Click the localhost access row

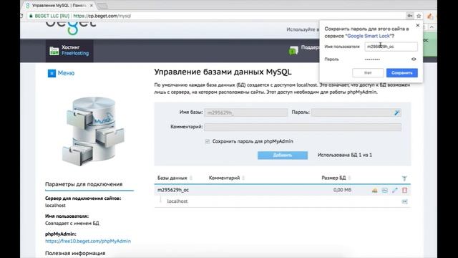click(x=282, y=201)
